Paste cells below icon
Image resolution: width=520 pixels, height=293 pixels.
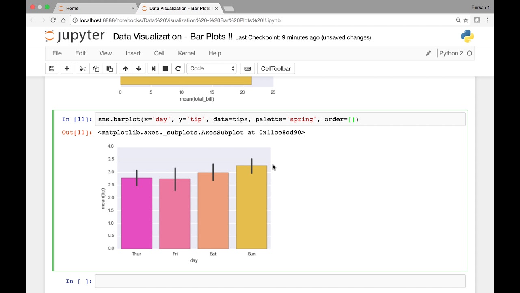110,68
